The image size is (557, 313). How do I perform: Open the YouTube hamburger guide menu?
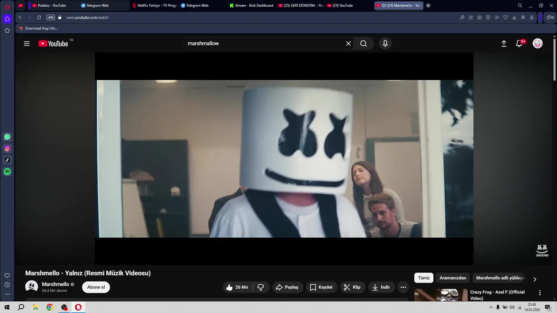(x=27, y=43)
